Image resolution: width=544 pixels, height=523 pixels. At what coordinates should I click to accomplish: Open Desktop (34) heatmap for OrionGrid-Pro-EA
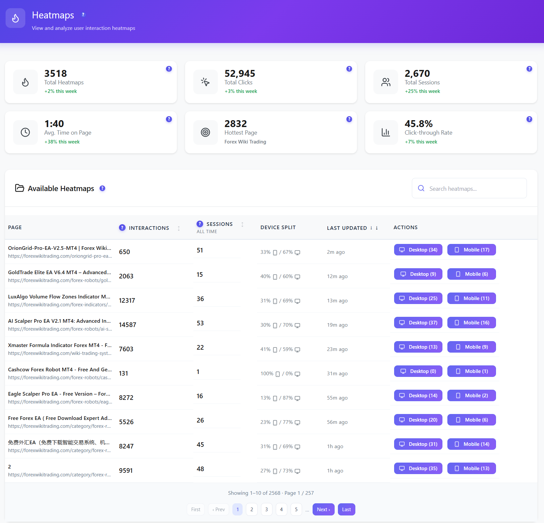tap(418, 250)
